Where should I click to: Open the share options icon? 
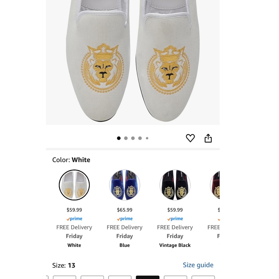pyautogui.click(x=208, y=138)
